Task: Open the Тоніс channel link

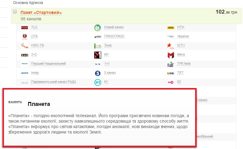Action: 108,46
